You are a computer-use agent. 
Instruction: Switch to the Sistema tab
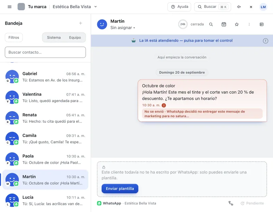point(54,37)
